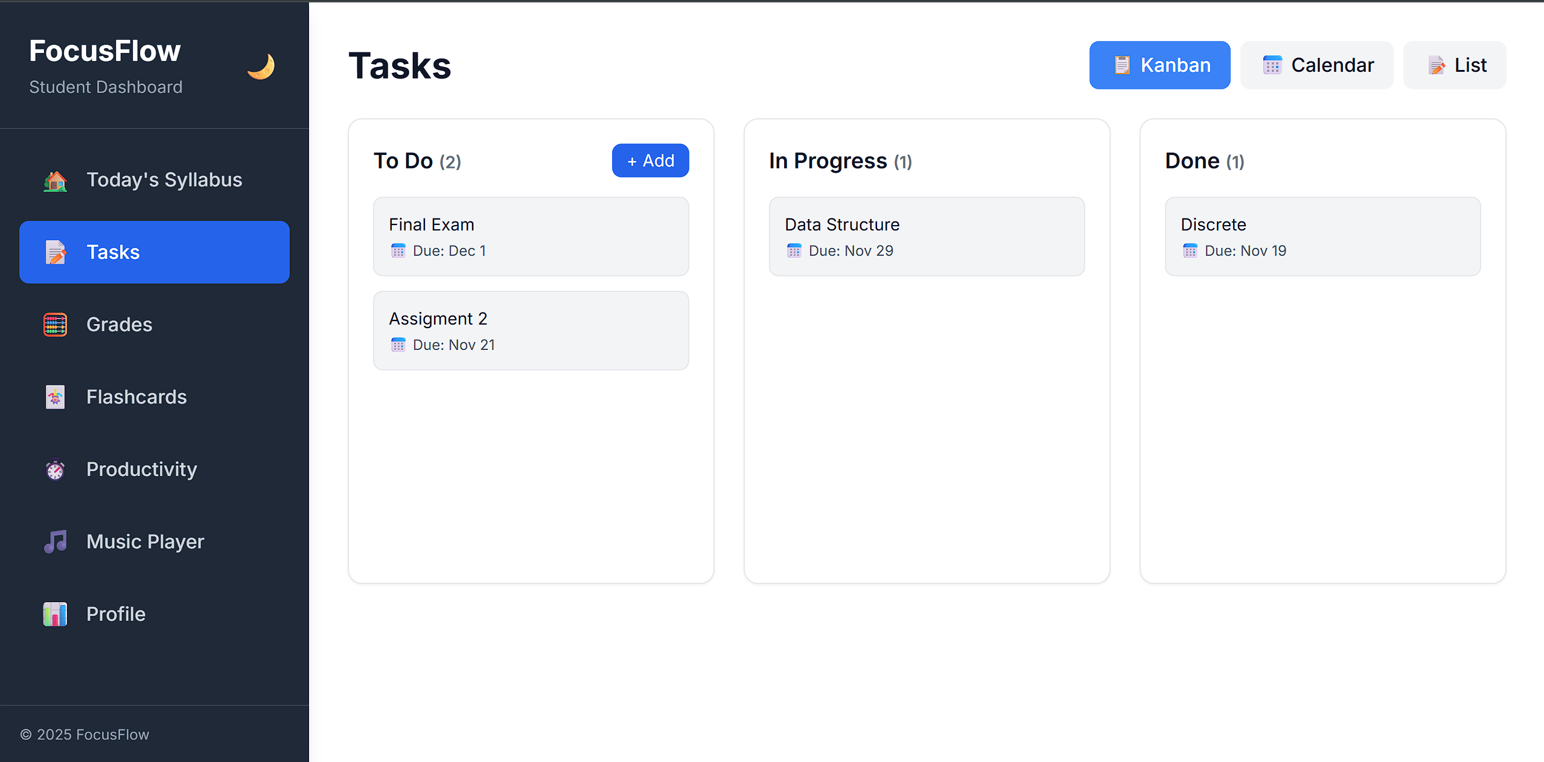Go to Today's Syllabus

pyautogui.click(x=164, y=180)
